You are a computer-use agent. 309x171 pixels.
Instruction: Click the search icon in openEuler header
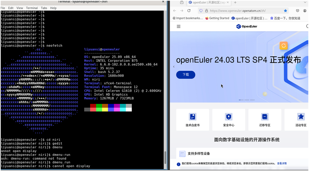tap(308, 26)
